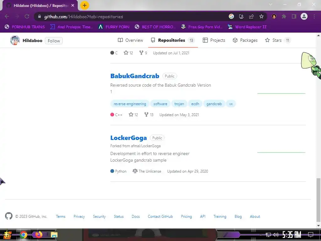Open the Status footer link
This screenshot has height=241, width=321.
[119, 217]
